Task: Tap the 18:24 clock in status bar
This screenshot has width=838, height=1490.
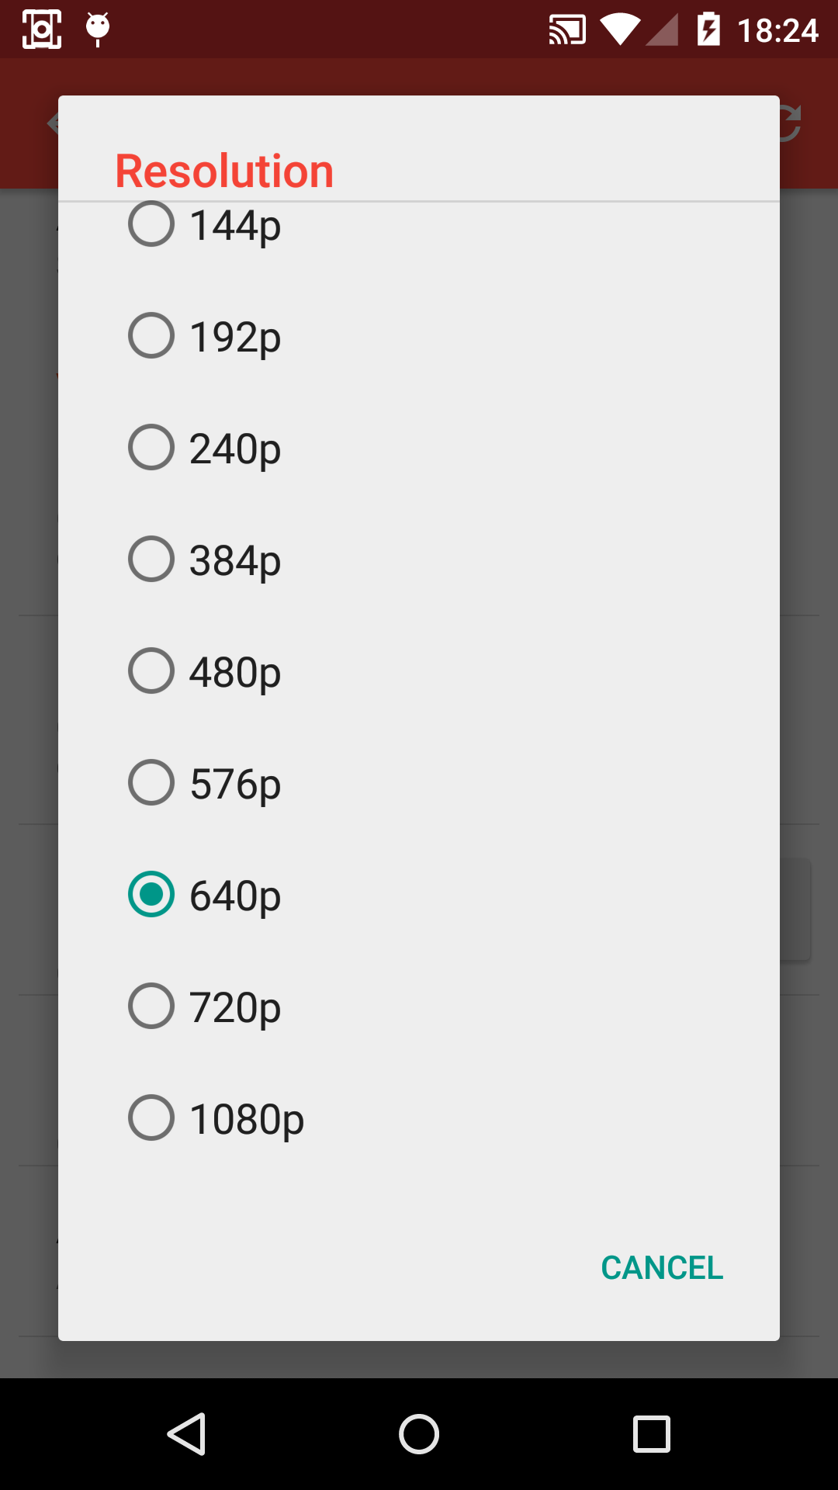Action: [x=777, y=31]
